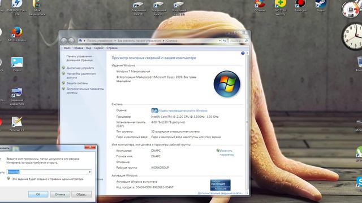Screen dimensions: 362x203
Task: Open Дополнительные параметры системы in the sidebar
Action: point(85,91)
